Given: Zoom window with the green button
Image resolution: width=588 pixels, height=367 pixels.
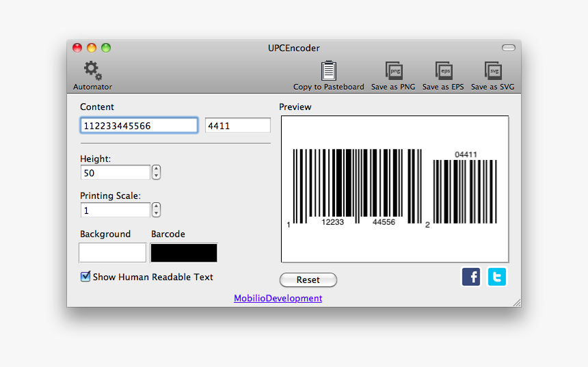Looking at the screenshot, I should coord(106,48).
